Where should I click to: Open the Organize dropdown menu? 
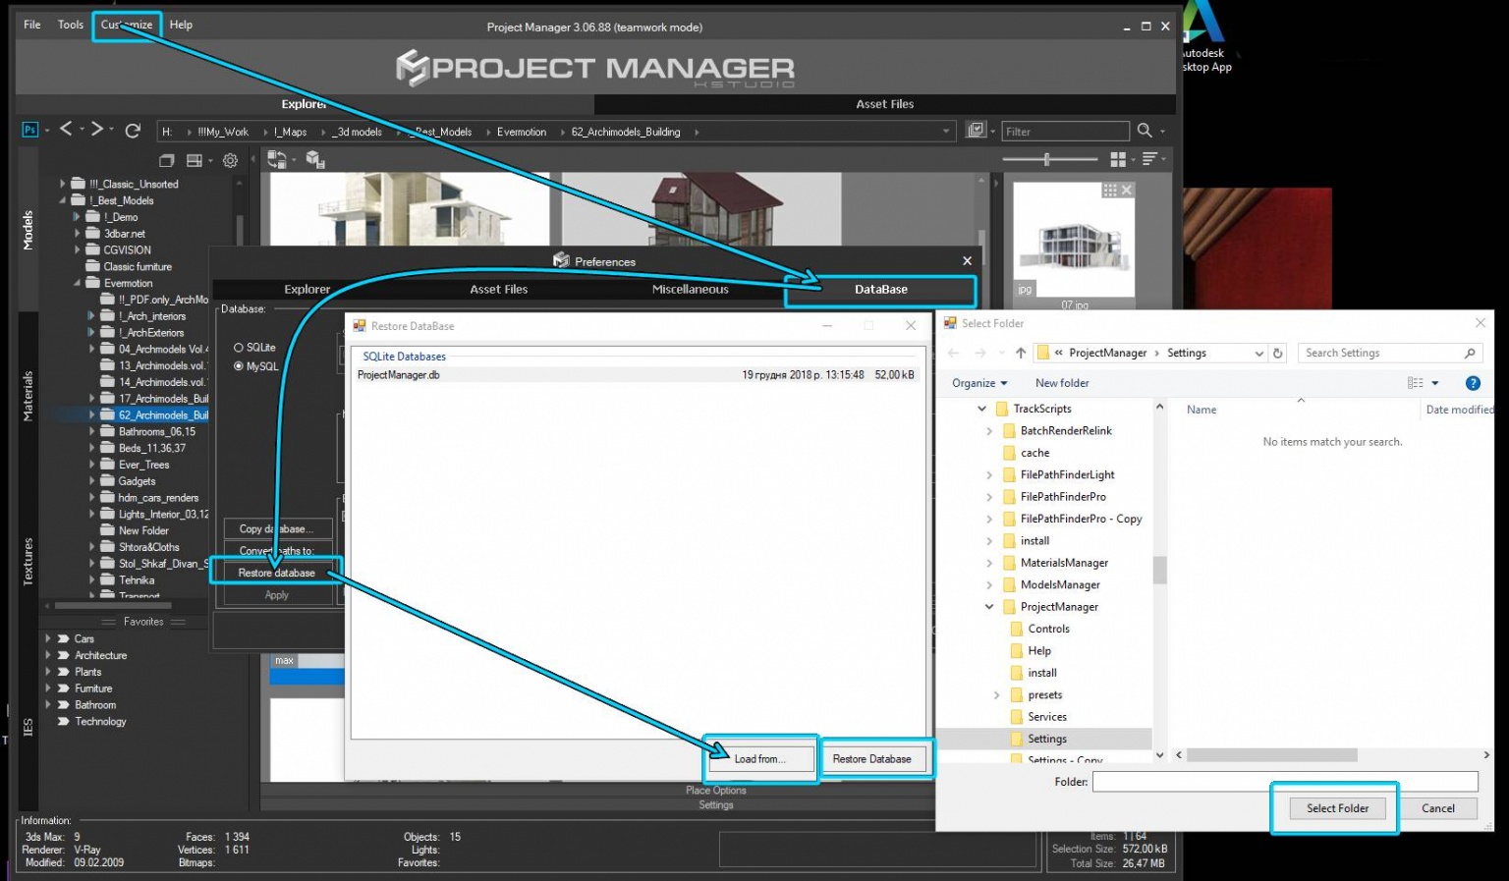pyautogui.click(x=979, y=383)
